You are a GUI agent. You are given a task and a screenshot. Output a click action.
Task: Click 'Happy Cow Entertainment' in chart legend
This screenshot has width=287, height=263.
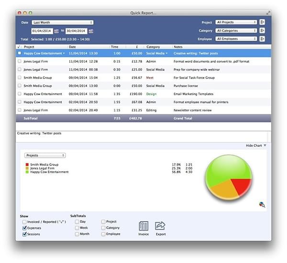[x=49, y=172]
